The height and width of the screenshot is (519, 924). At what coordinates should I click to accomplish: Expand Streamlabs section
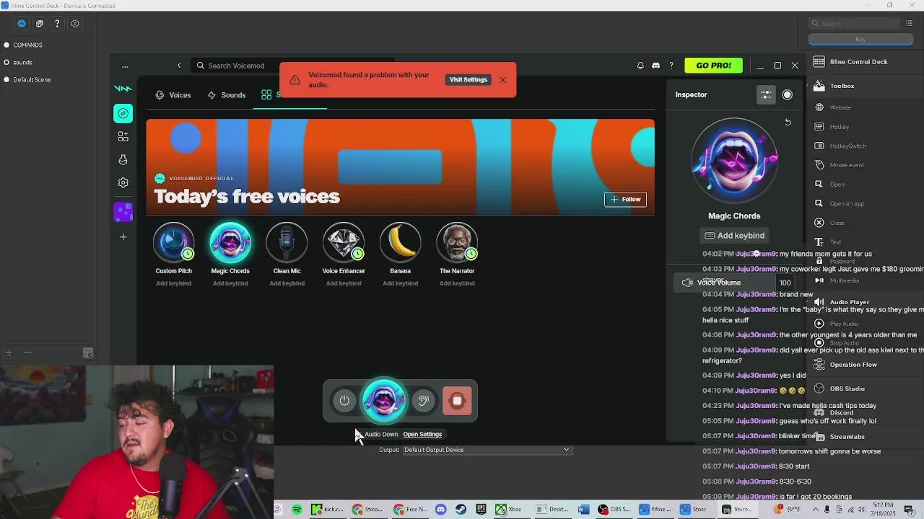point(847,437)
